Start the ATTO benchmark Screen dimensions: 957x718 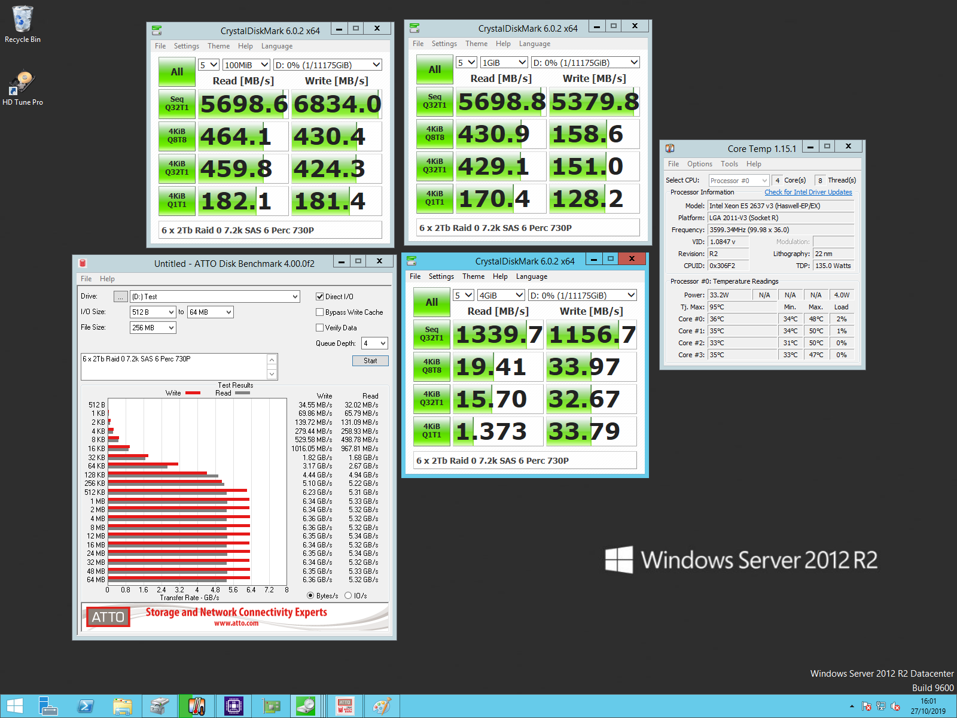[370, 361]
